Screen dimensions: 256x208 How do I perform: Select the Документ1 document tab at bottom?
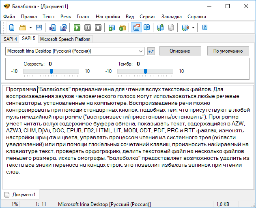tap(22, 195)
